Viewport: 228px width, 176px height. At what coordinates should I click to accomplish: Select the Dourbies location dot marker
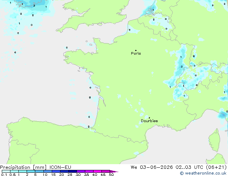pyautogui.click(x=149, y=118)
